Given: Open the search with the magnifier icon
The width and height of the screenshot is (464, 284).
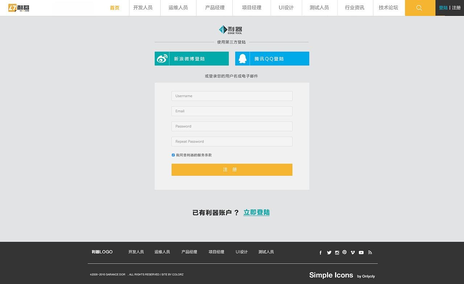Looking at the screenshot, I should tap(419, 8).
